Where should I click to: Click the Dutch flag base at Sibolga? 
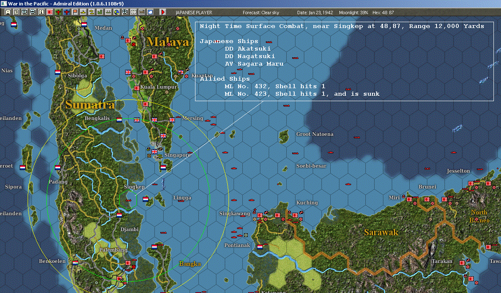(x=57, y=72)
